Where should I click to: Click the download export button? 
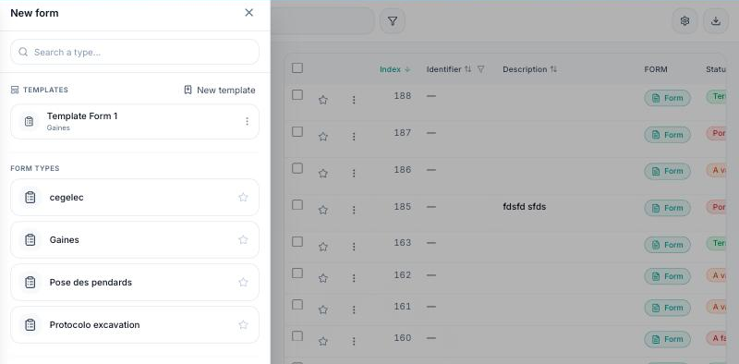click(716, 20)
